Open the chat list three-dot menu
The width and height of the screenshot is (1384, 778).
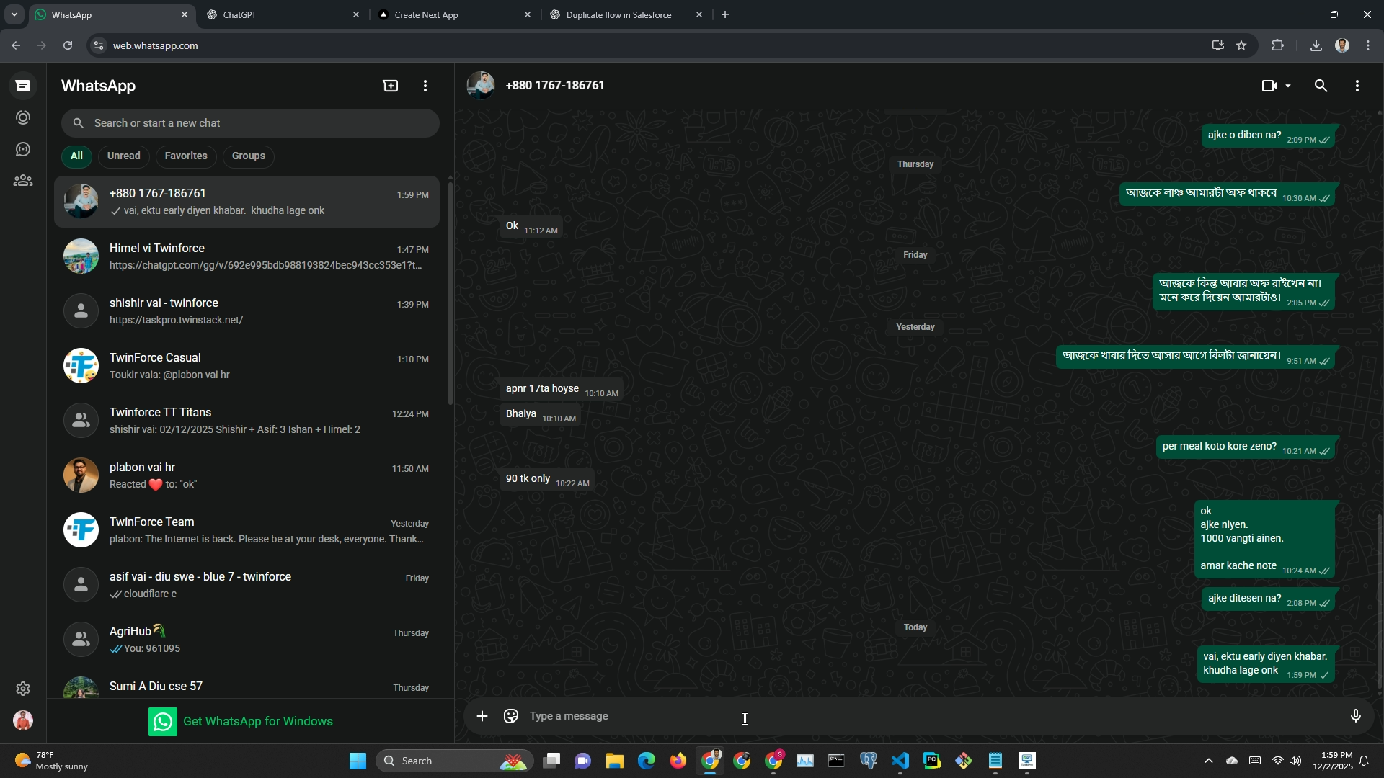[x=425, y=86]
